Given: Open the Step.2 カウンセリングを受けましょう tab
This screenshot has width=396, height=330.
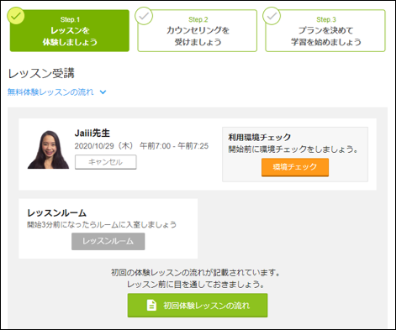Looking at the screenshot, I should (198, 31).
